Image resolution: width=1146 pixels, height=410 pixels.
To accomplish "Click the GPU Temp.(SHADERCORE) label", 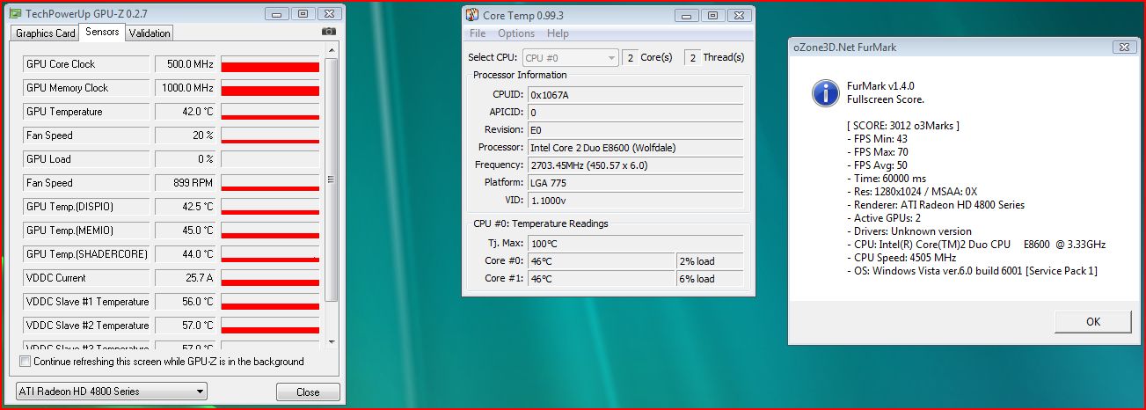I will [x=86, y=254].
